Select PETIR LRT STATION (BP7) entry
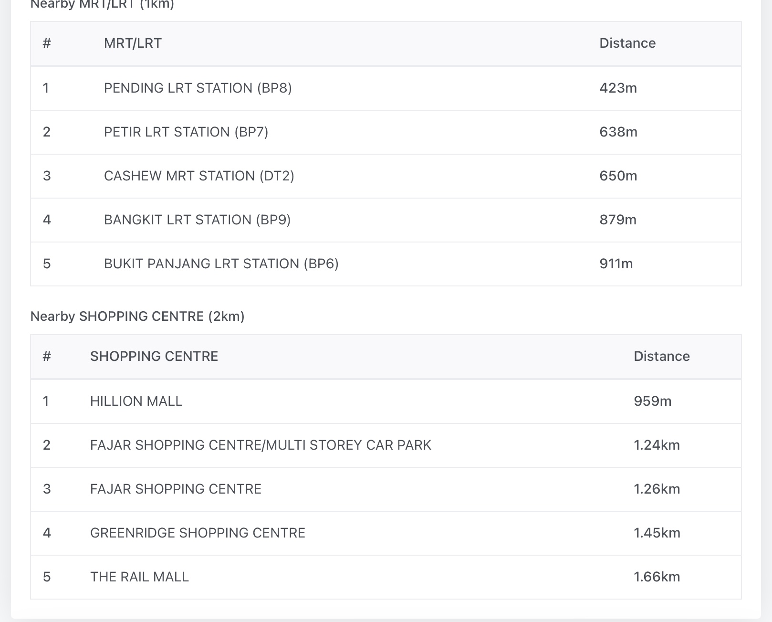 (x=186, y=132)
